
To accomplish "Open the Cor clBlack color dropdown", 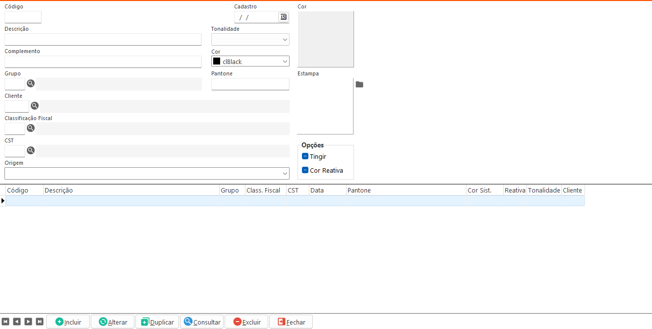I will coord(285,62).
